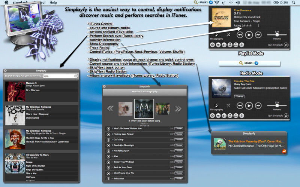This screenshot has height=187, width=300.
Task: Open settings gear in Playlist Mode panel
Action: coord(212,45)
